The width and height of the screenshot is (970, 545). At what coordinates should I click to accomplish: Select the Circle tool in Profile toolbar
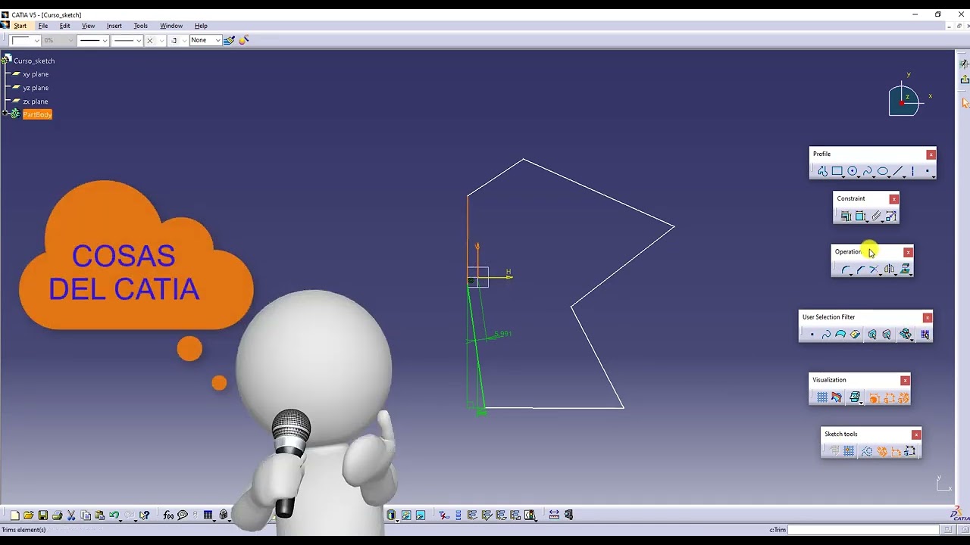853,172
